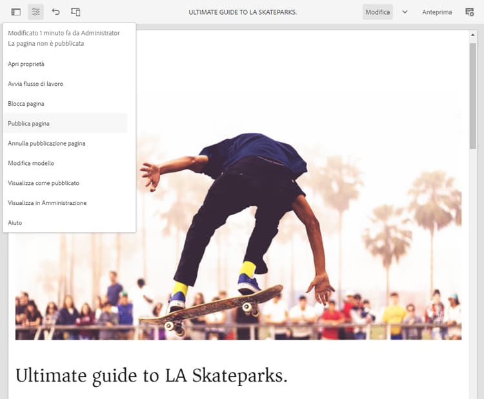Select Apri proprietà from the menu

point(26,64)
